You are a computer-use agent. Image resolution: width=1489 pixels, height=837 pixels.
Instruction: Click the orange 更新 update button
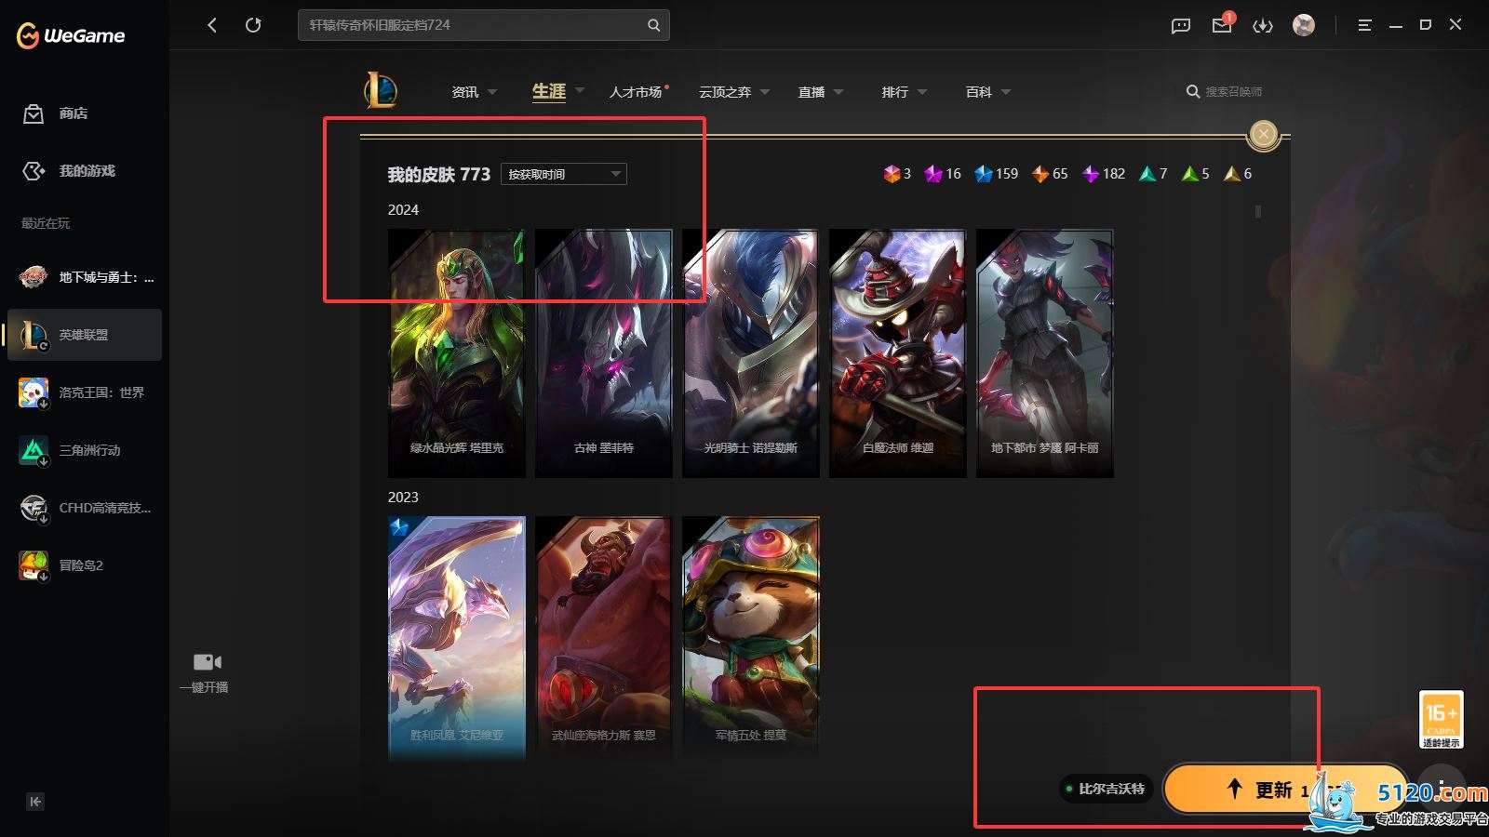[1285, 790]
